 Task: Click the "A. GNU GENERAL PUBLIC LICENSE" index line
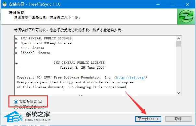pyautogui.click(x=43, y=38)
